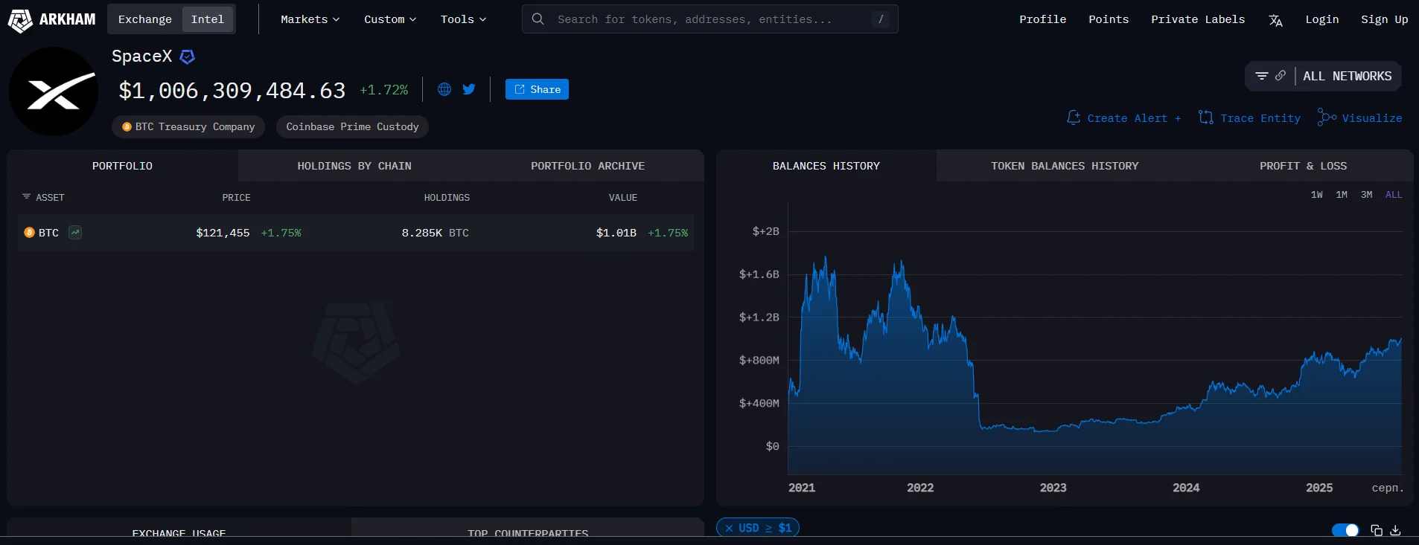
Task: Click the SpaceX entity logo
Action: (54, 91)
